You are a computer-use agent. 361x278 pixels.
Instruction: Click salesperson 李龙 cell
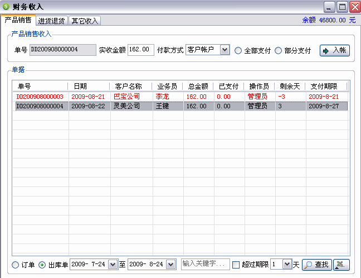click(x=163, y=97)
